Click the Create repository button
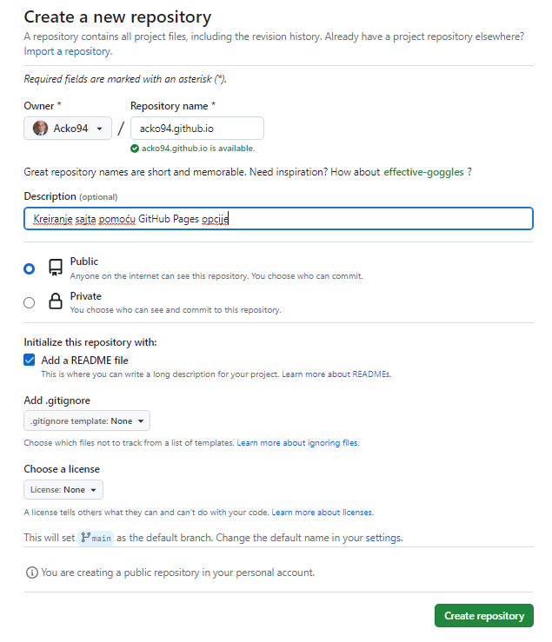 tap(484, 615)
